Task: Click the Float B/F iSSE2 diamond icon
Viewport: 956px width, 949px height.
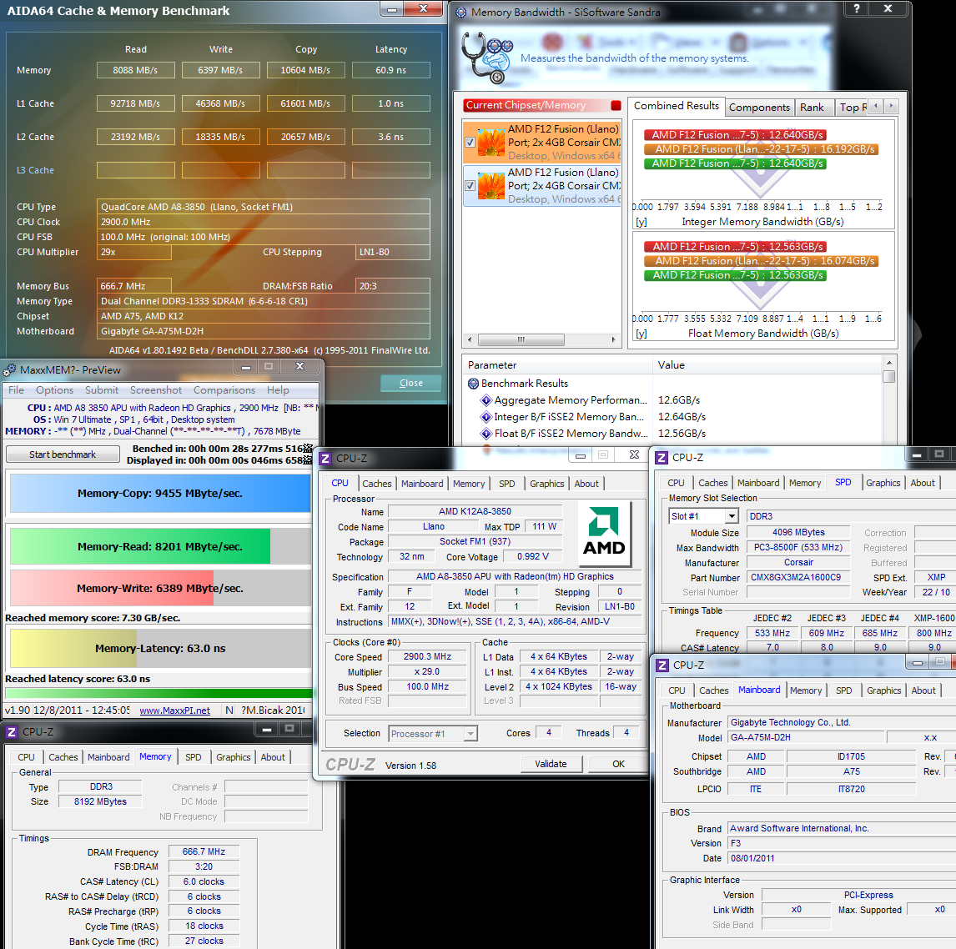Action: pyautogui.click(x=486, y=434)
